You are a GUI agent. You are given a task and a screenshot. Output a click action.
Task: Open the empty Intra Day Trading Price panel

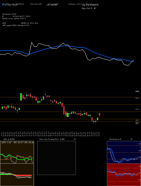[56, 158]
